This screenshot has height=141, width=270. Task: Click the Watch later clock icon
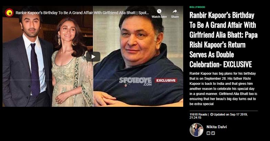click(x=159, y=11)
